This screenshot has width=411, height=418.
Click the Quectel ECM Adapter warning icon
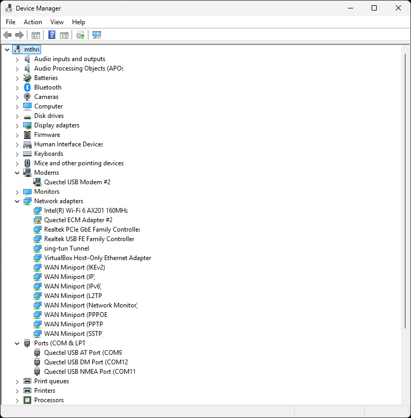click(37, 220)
